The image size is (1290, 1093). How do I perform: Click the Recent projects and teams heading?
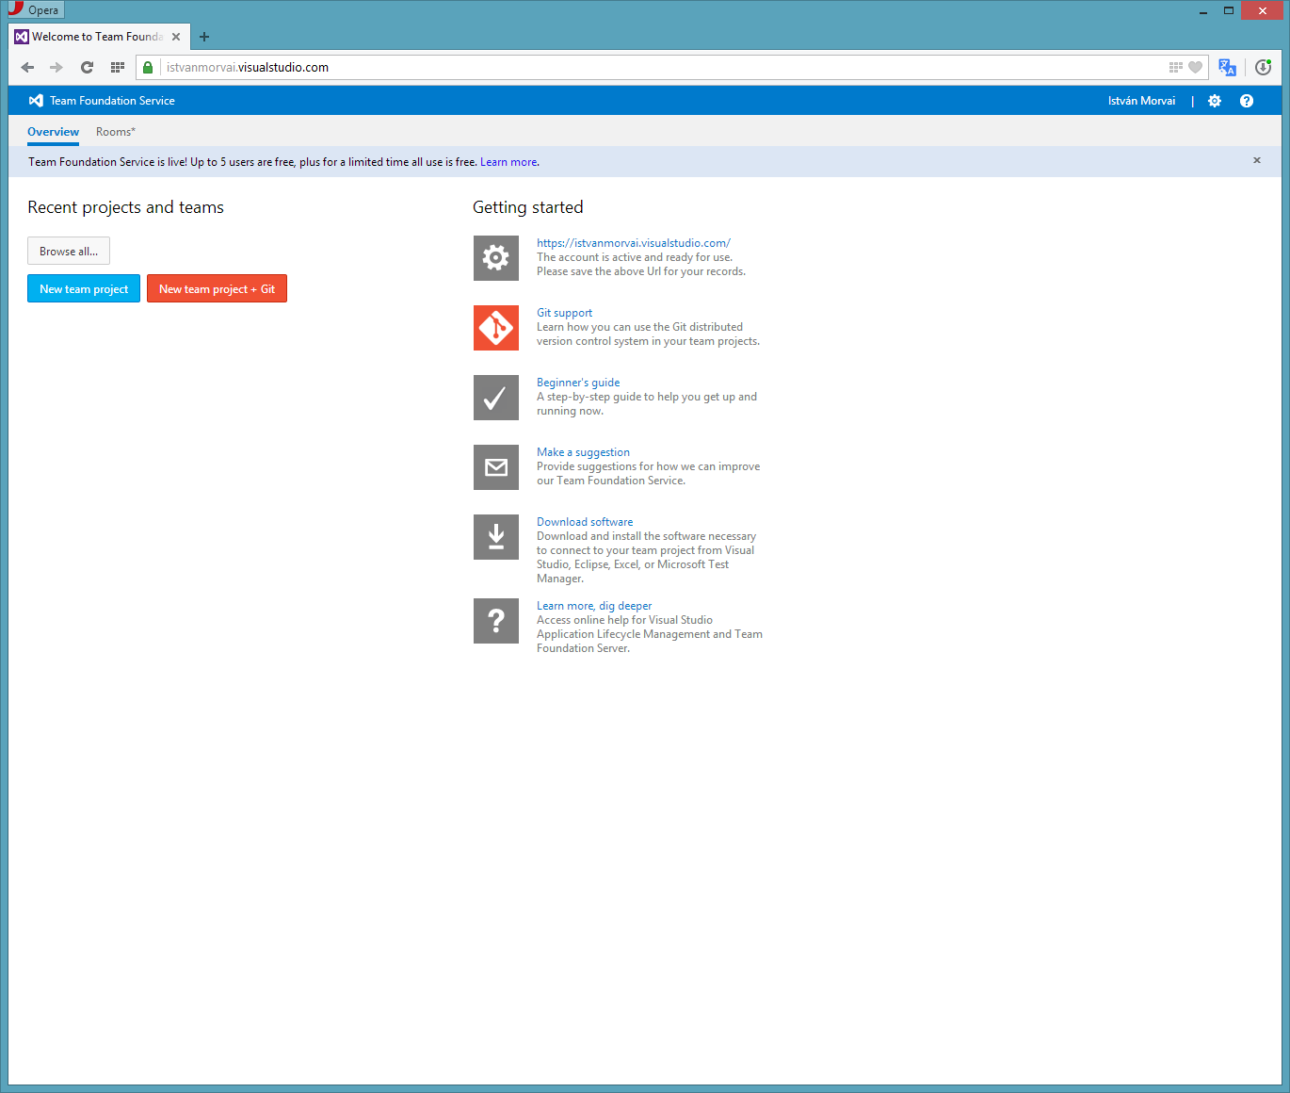[x=125, y=207]
